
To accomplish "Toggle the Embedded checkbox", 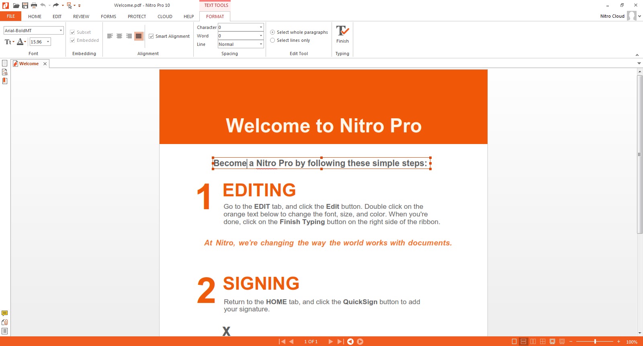I will tap(72, 40).
